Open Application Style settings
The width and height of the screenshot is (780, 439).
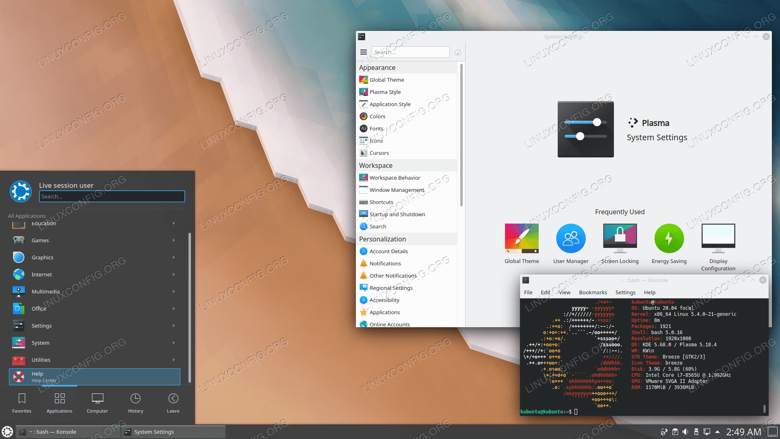point(406,104)
